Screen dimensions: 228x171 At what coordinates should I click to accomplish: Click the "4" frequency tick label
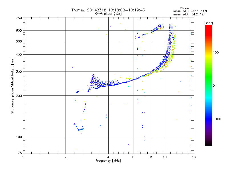tap(108, 157)
